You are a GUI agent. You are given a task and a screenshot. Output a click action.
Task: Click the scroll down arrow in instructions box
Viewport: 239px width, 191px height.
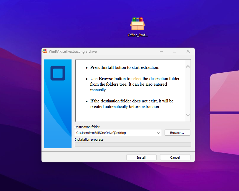[x=188, y=115]
